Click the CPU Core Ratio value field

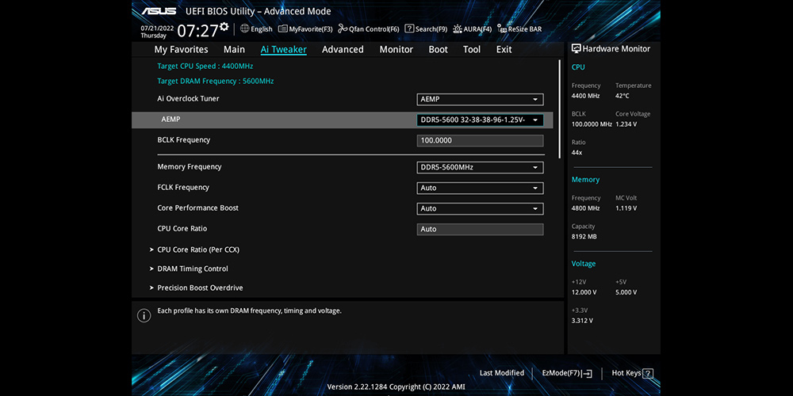(x=480, y=230)
